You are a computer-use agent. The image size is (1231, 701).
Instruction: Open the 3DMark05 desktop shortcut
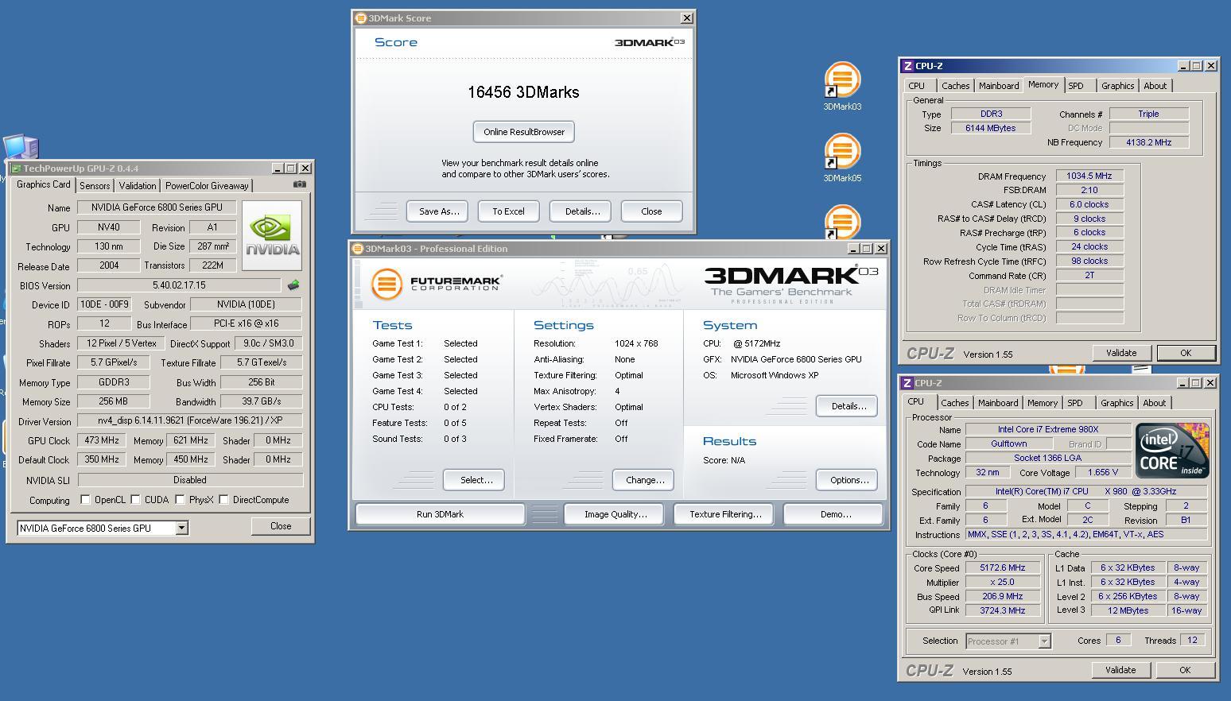click(x=842, y=157)
